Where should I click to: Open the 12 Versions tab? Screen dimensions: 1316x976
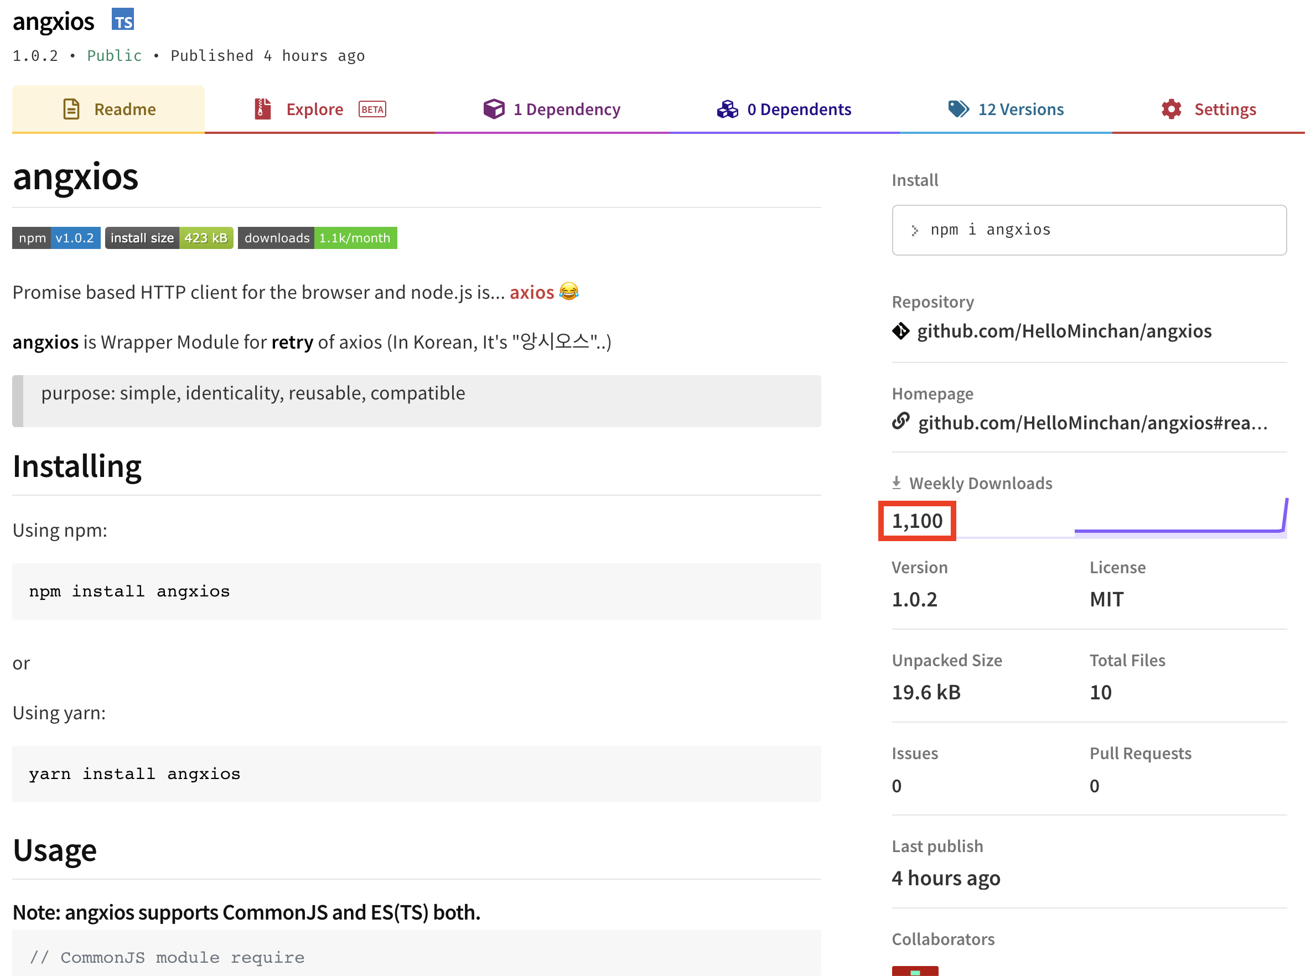(1020, 110)
